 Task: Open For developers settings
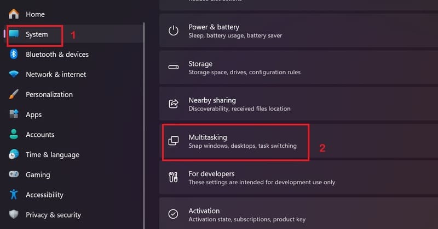pos(298,178)
